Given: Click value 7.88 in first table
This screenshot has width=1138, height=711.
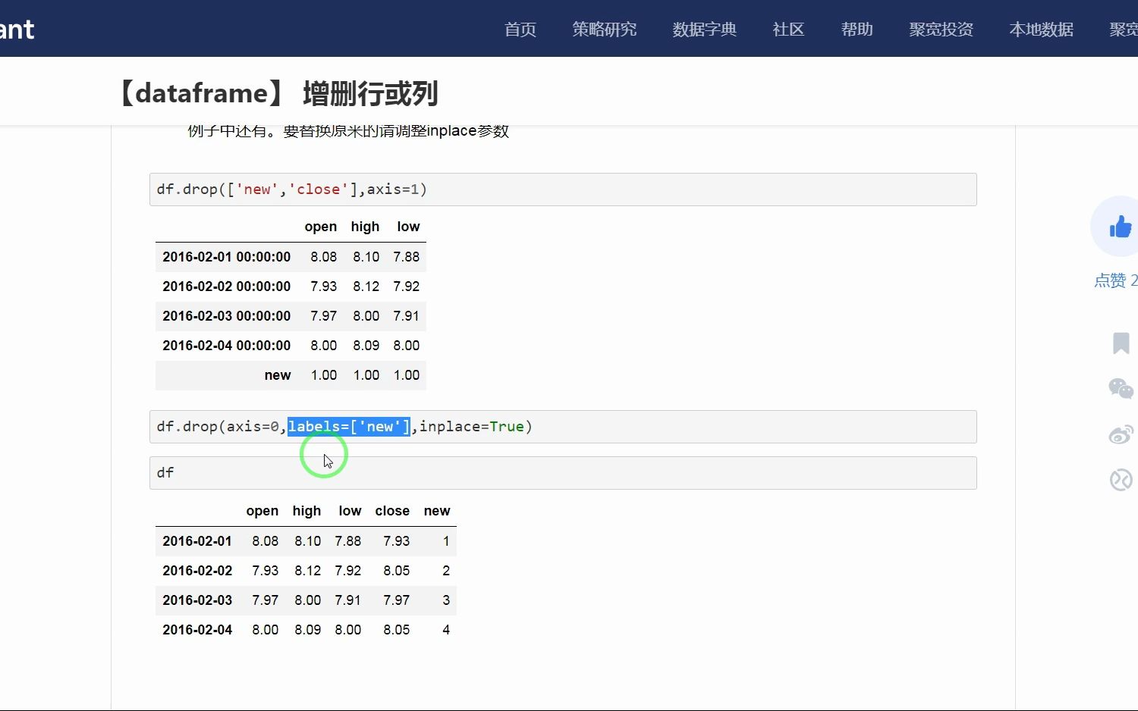Looking at the screenshot, I should pos(406,257).
